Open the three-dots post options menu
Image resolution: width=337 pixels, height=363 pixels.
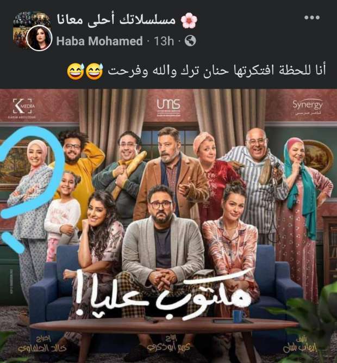click(312, 17)
